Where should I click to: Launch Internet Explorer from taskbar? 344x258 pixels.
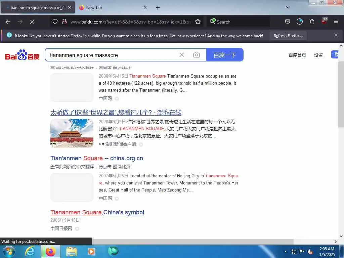(x=30, y=251)
